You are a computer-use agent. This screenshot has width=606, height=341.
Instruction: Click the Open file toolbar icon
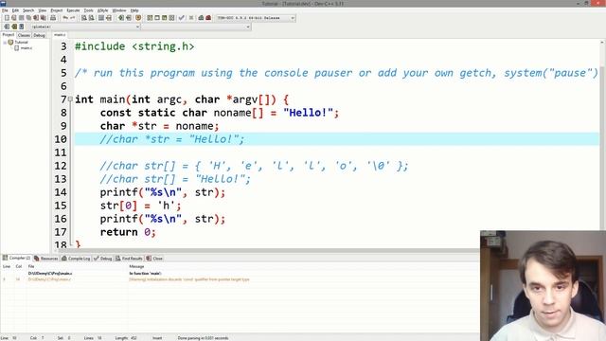(14, 18)
